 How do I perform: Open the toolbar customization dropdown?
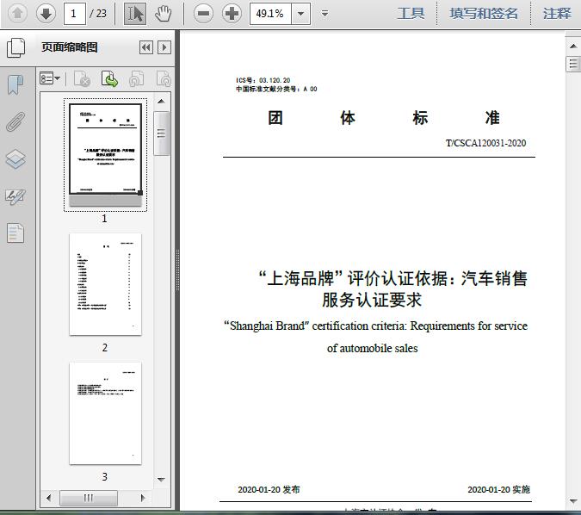point(324,14)
